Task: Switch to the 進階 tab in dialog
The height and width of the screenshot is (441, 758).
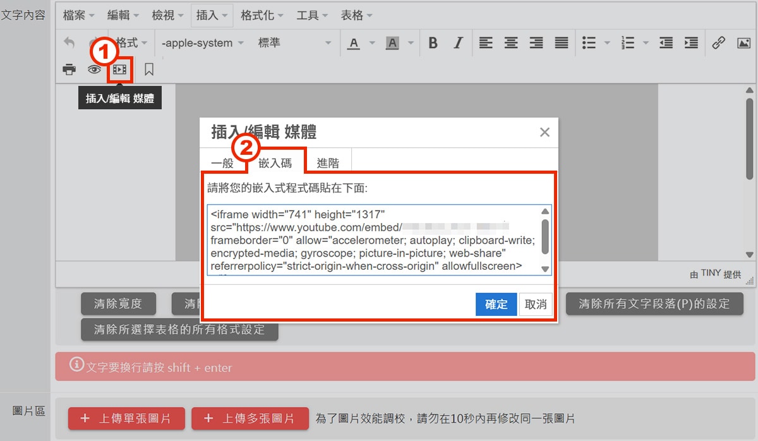Action: pos(328,163)
